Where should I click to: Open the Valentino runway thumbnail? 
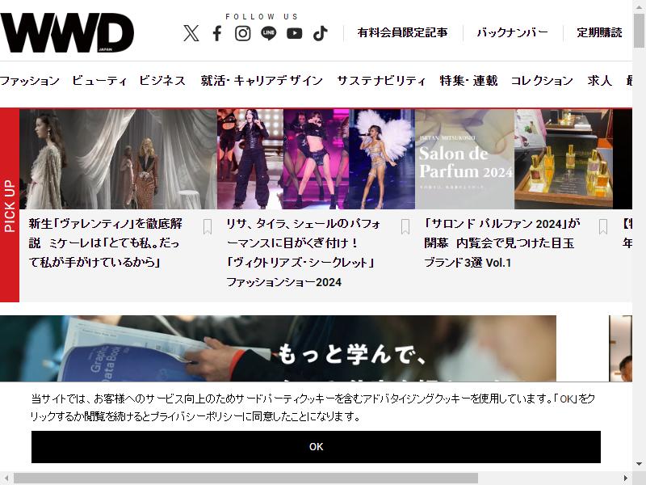118,158
